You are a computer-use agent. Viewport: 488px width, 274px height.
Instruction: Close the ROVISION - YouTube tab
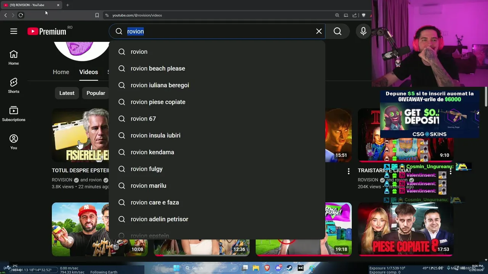pyautogui.click(x=58, y=5)
